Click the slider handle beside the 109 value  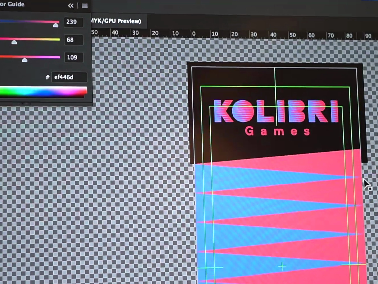coord(25,60)
